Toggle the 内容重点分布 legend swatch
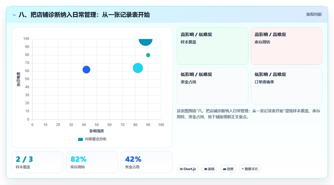Image resolution: width=334 pixels, height=185 pixels. 80,139
